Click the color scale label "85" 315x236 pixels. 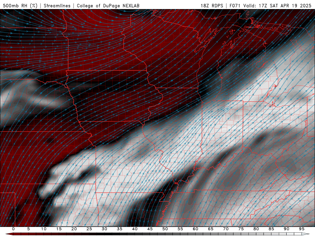click(271, 229)
